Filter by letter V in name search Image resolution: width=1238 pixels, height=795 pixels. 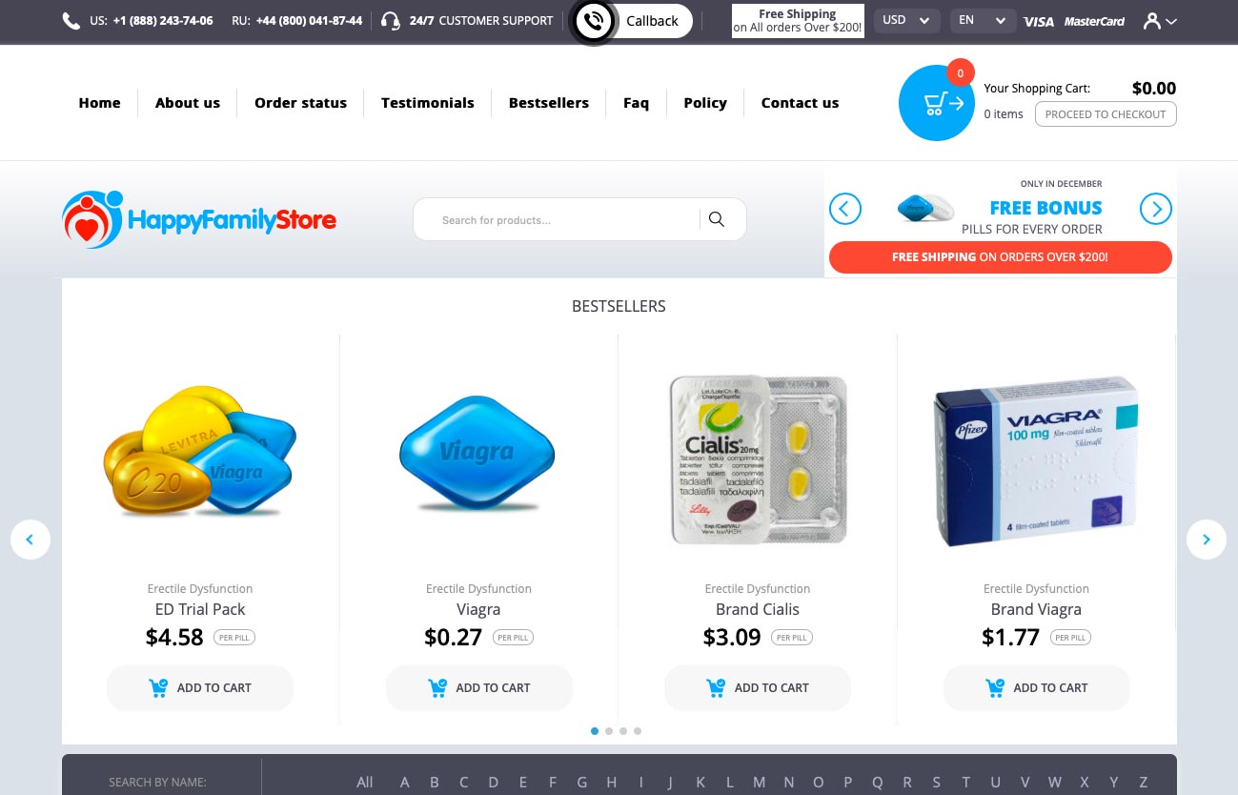(1025, 782)
